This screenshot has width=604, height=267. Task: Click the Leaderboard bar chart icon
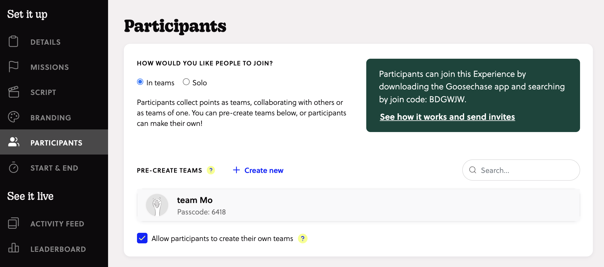[13, 248]
